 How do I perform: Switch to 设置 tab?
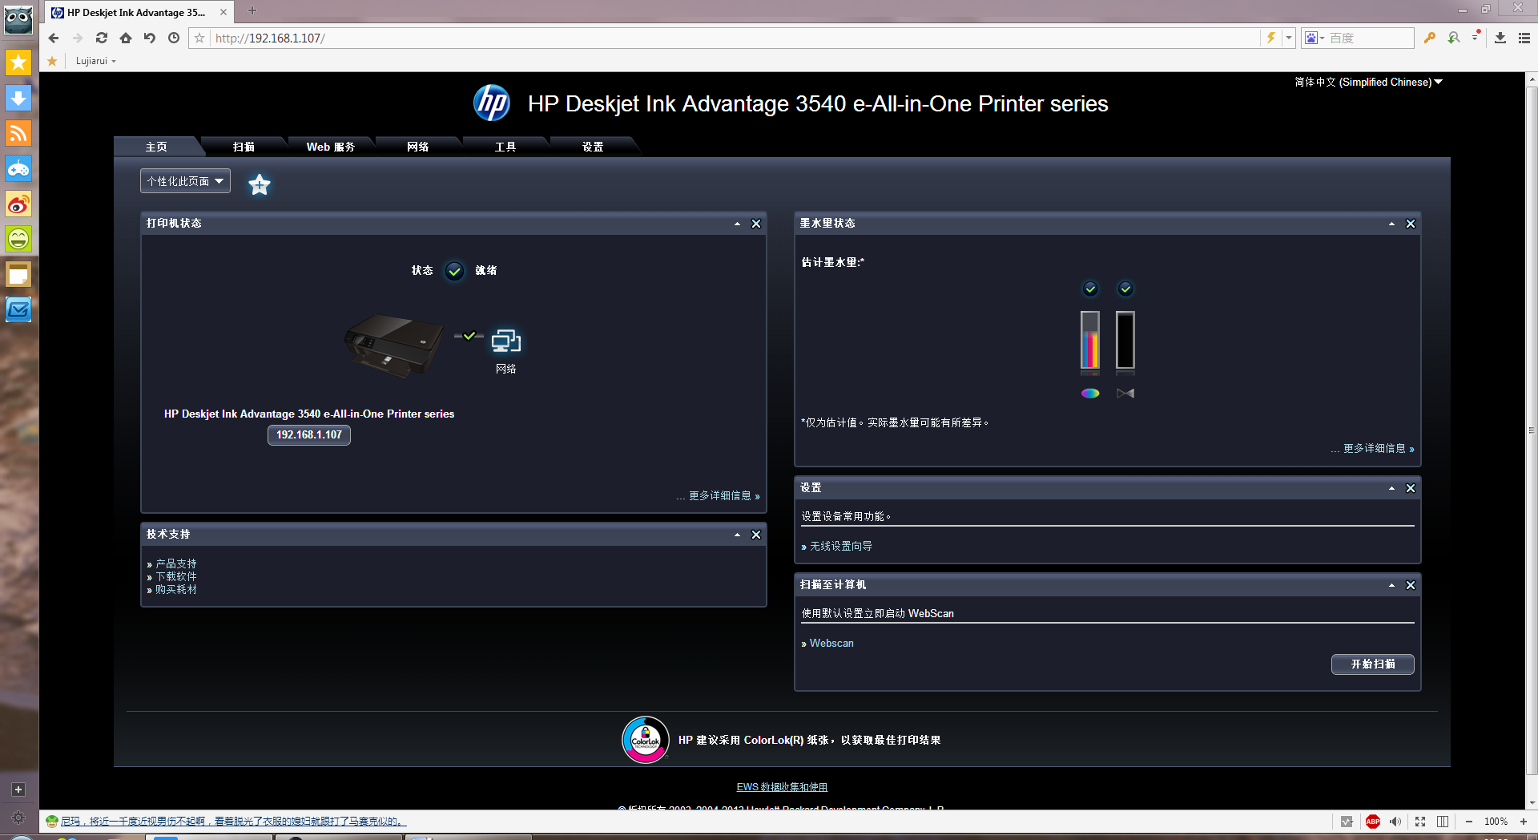593,147
